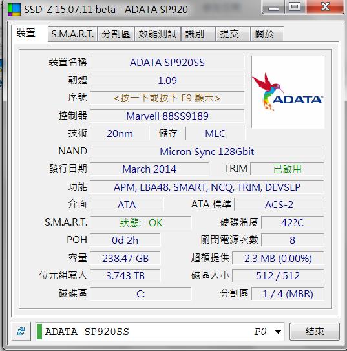Image resolution: width=347 pixels, height=351 pixels.
Task: Click the bytes written value 3.743 TB
Action: [125, 275]
